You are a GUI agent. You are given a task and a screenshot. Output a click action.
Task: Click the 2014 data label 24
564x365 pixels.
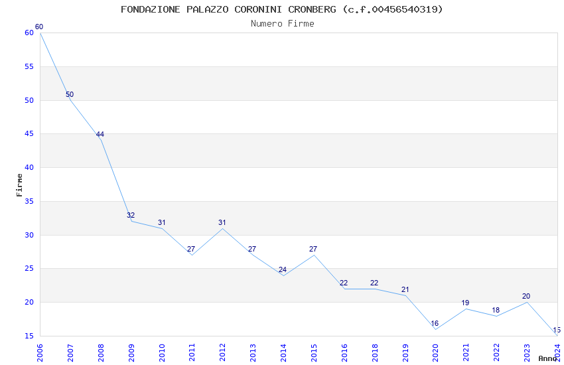point(283,269)
